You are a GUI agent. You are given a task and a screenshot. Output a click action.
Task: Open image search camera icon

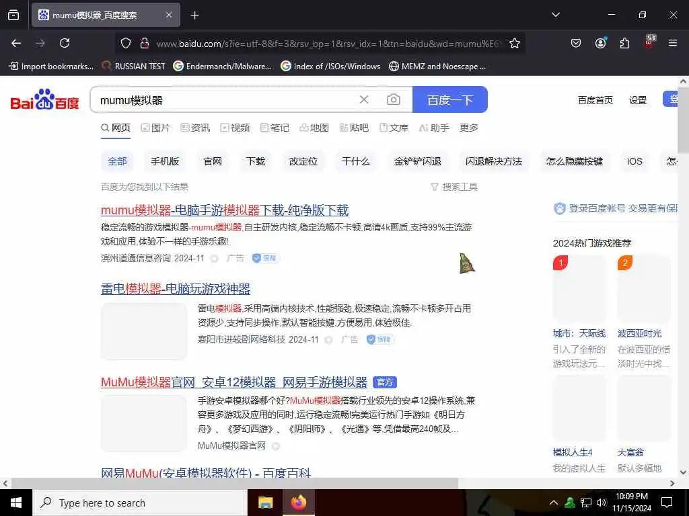(393, 99)
